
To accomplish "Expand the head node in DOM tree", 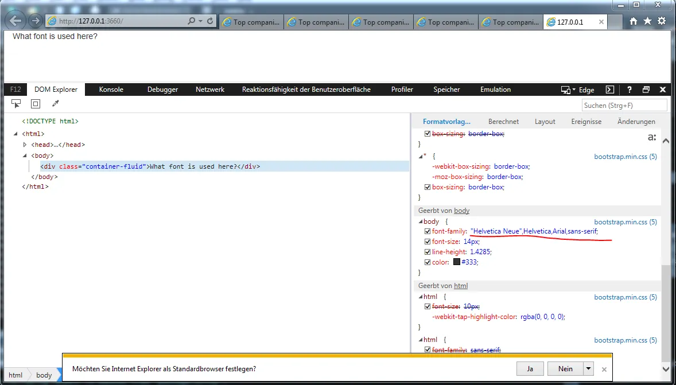I will click(x=25, y=145).
